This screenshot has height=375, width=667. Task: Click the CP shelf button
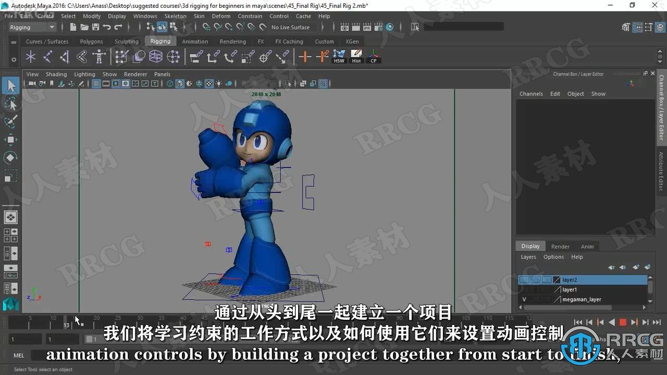tap(374, 56)
